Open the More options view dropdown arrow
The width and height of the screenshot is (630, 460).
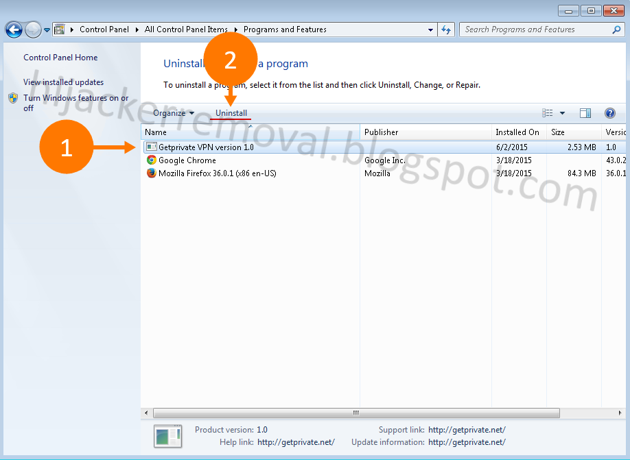point(563,113)
